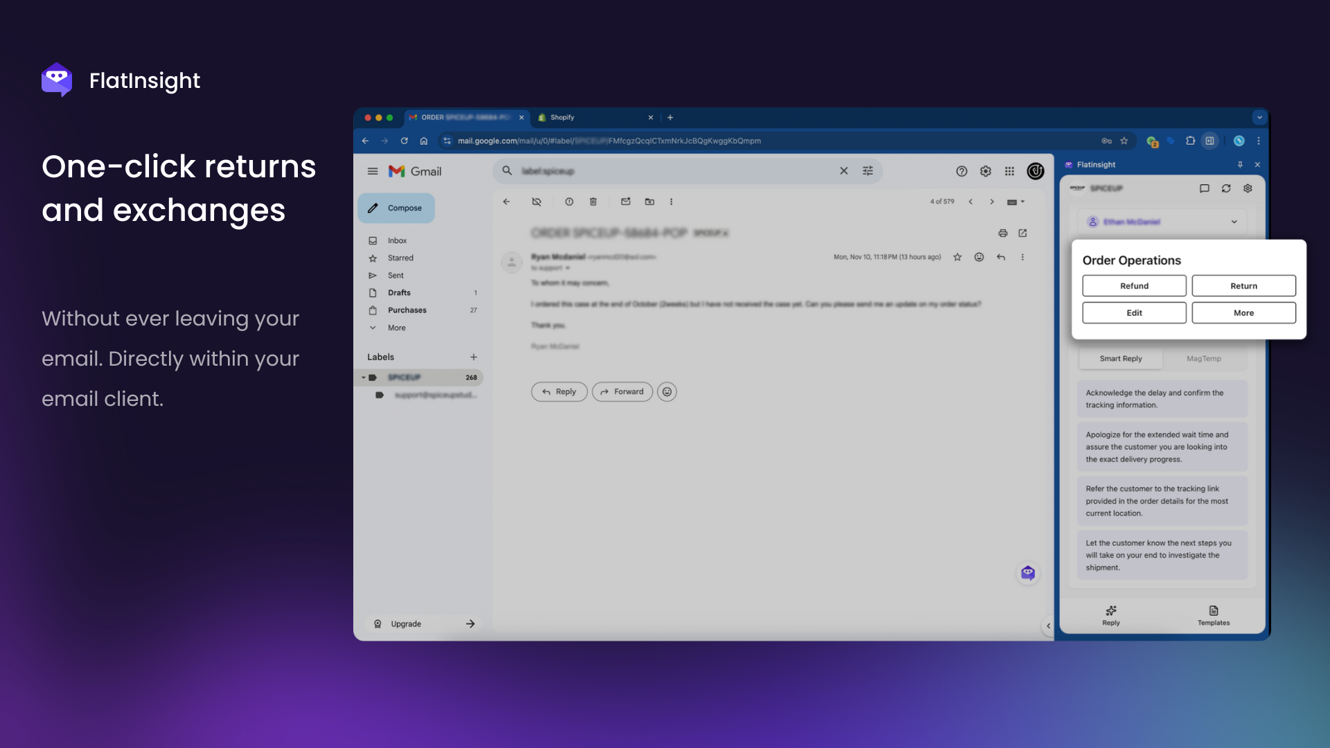Collapse the SPICEUP label tree
This screenshot has width=1330, height=748.
click(364, 377)
